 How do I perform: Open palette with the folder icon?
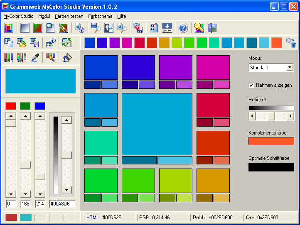(22, 43)
